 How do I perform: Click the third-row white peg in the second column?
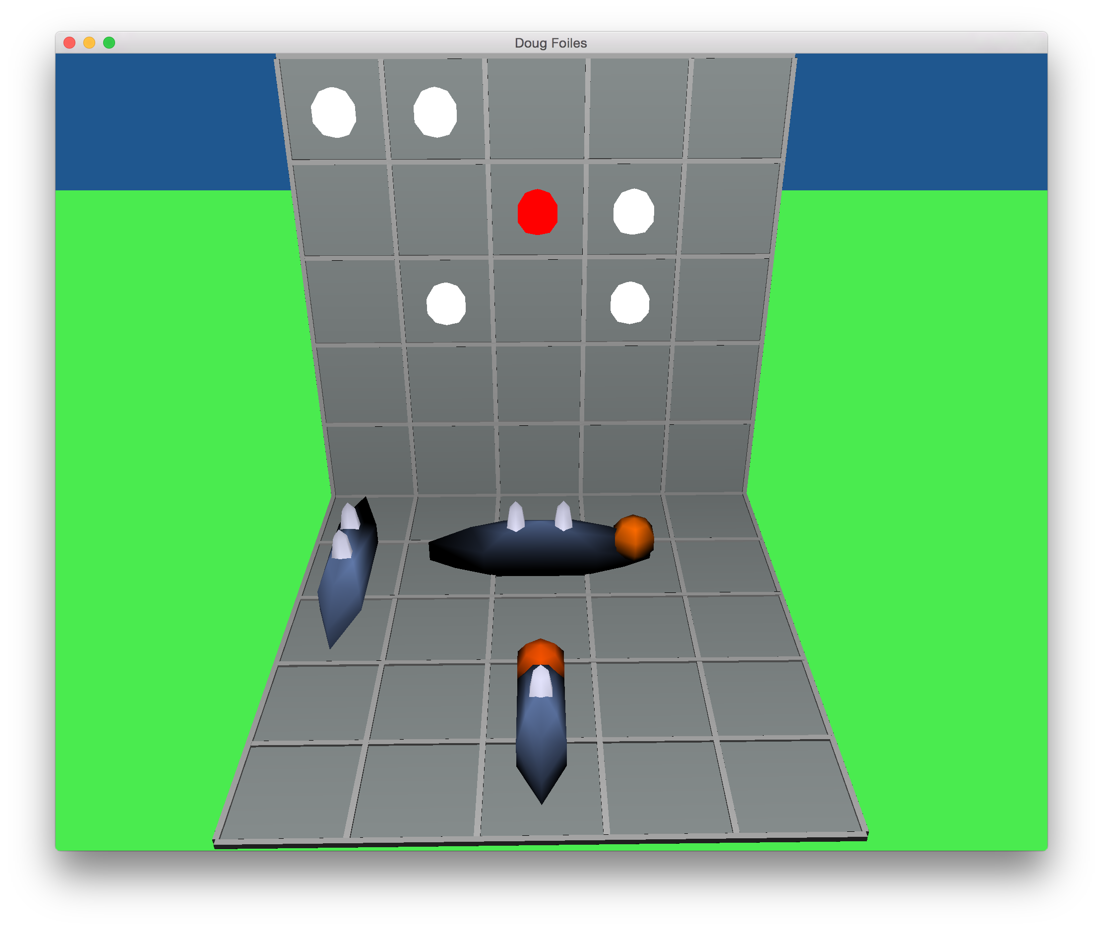(446, 304)
